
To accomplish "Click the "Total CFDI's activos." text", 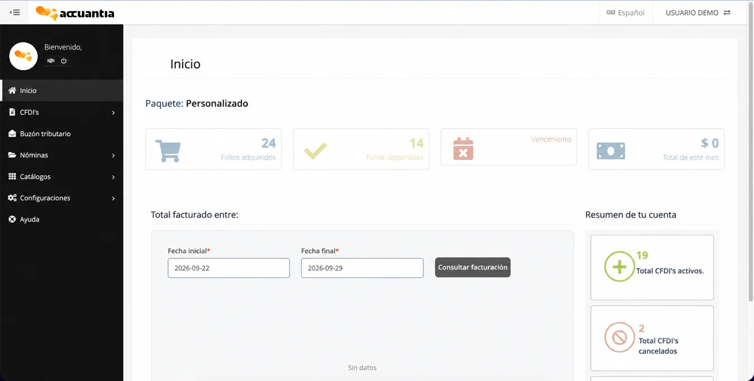I will tap(670, 270).
